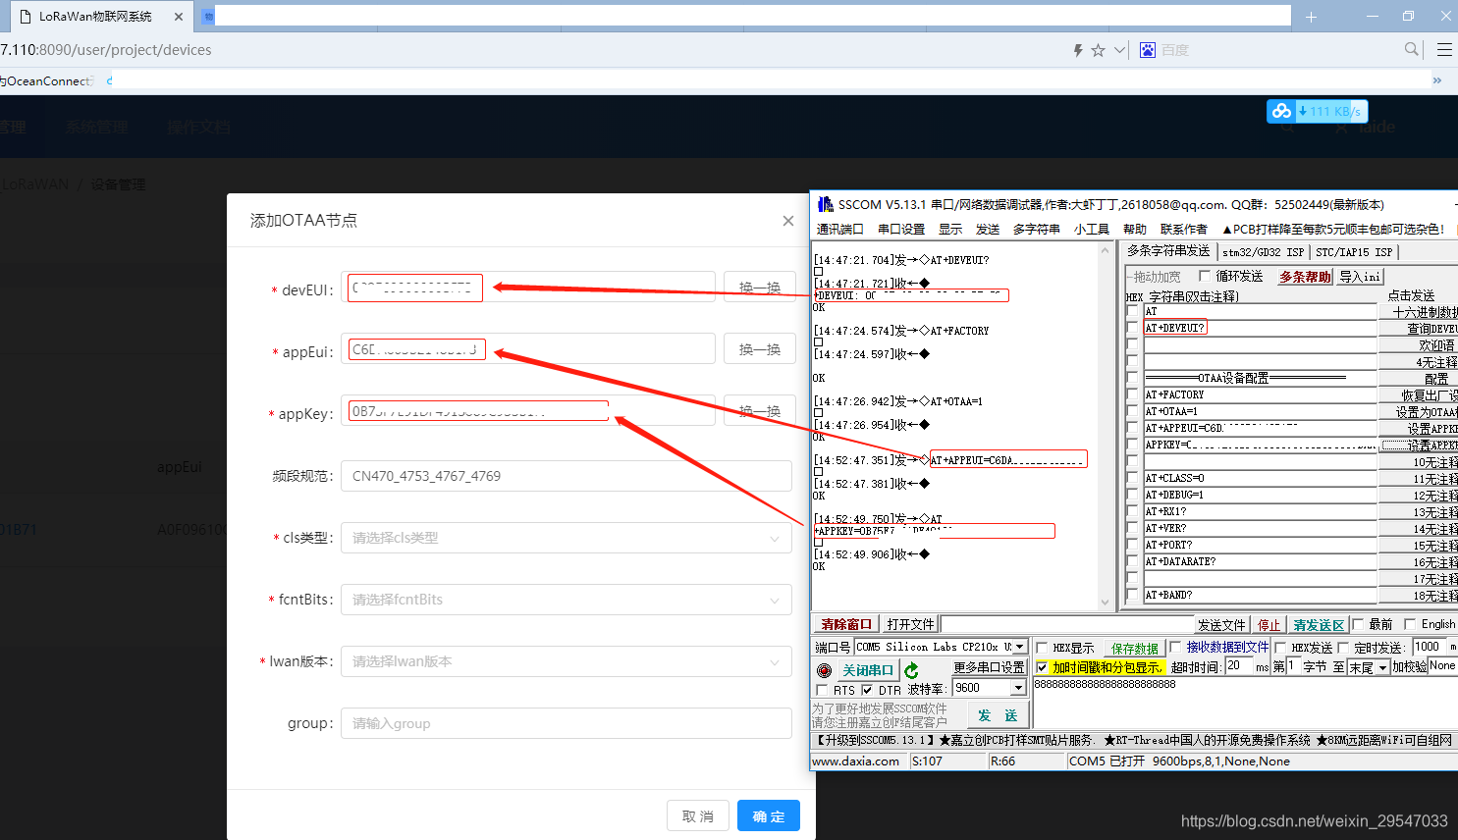Open the browser hamburger menu icon

(x=1444, y=49)
